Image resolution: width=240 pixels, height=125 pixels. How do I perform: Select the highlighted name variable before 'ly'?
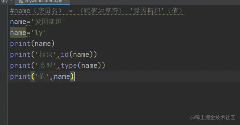click(18, 33)
